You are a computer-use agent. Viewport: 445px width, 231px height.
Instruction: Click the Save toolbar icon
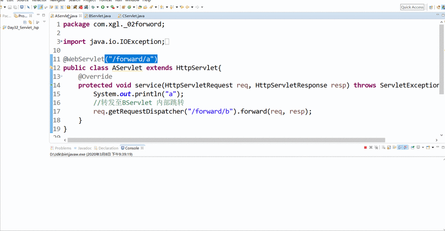(10, 7)
